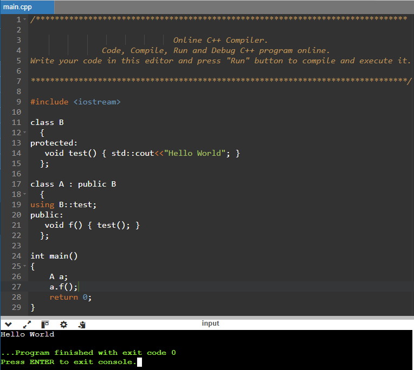Viewport: 414px width, 370px height.
Task: Fold class A body at line 18
Action: coord(25,194)
